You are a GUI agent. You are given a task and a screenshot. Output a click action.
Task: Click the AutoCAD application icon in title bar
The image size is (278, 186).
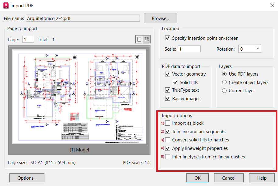pos(6,5)
